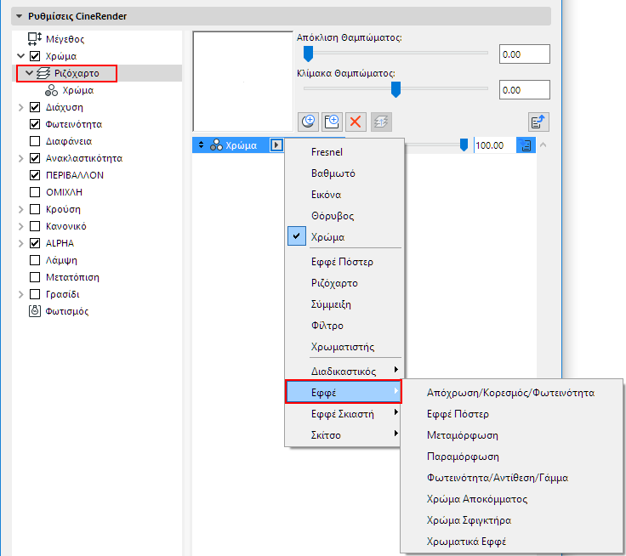Adjust the Απόκλιση Θαμπώματος slider handle

pos(308,54)
